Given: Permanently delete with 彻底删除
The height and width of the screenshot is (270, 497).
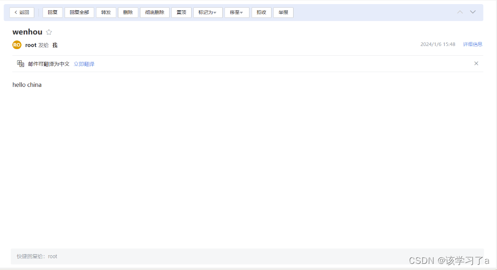Looking at the screenshot, I should (155, 12).
